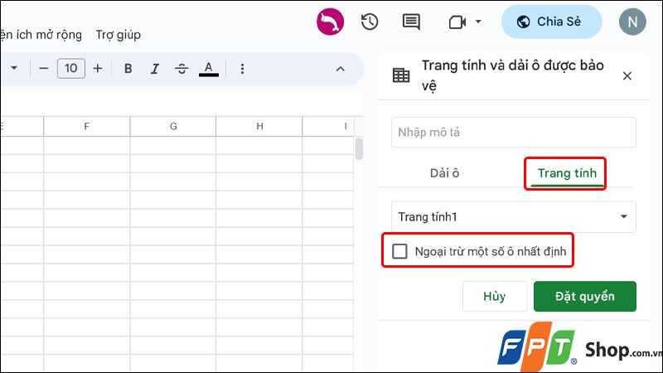Switch to the Trang tính tab

[567, 173]
